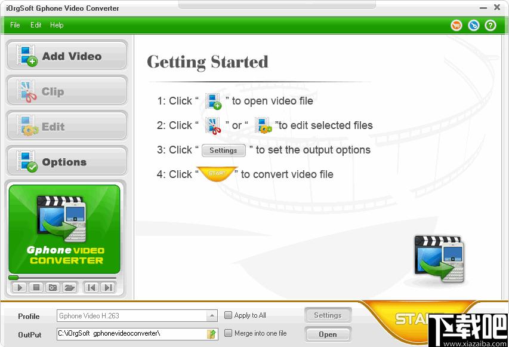Click the Clip button
The width and height of the screenshot is (509, 347).
(x=67, y=91)
